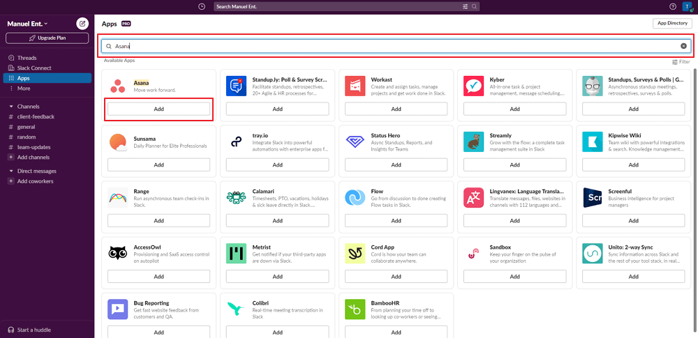Open the More sidebar item

click(47, 89)
